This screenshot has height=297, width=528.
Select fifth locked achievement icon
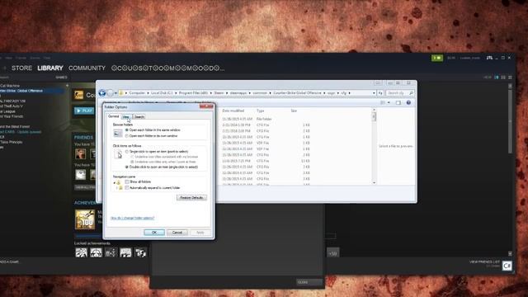click(x=140, y=252)
